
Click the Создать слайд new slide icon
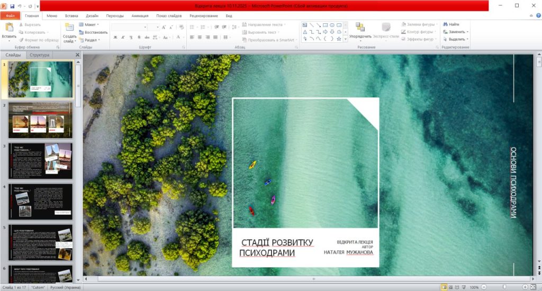pos(69,28)
